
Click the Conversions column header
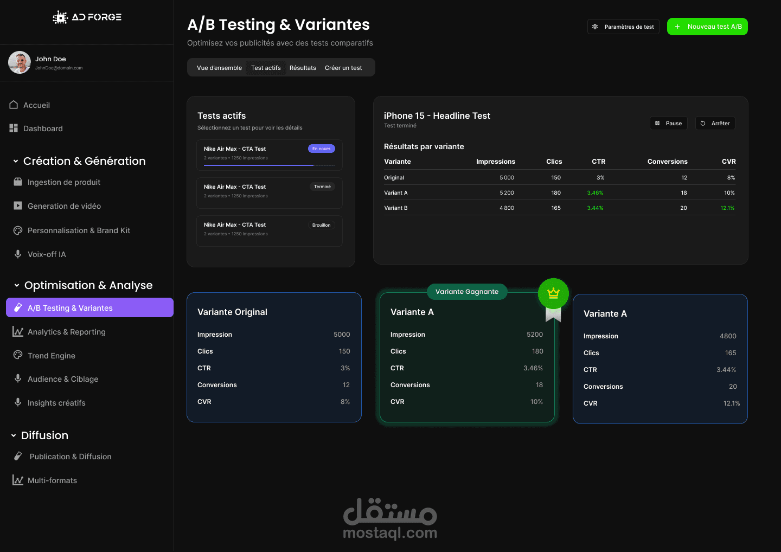point(667,162)
